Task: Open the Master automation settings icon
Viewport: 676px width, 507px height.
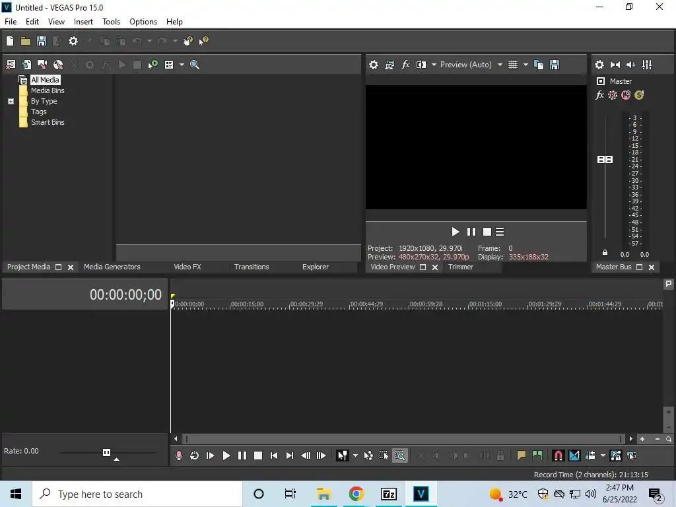Action: point(612,95)
